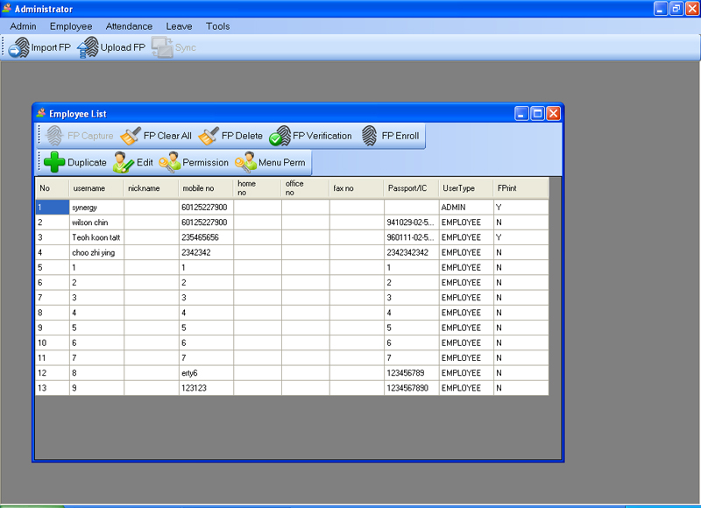Minimize the Employee List window
The width and height of the screenshot is (701, 508).
(x=521, y=114)
